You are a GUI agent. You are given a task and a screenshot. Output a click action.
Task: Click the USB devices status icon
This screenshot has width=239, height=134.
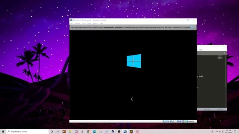173,121
